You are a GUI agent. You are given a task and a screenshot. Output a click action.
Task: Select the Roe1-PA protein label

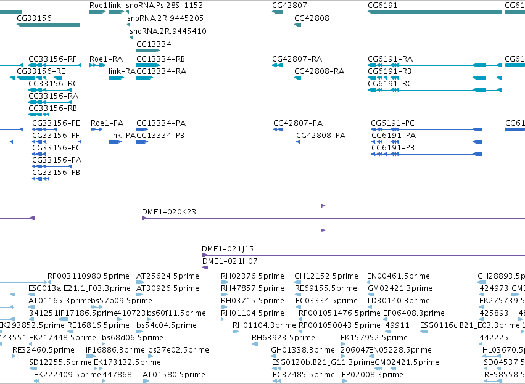coord(107,123)
